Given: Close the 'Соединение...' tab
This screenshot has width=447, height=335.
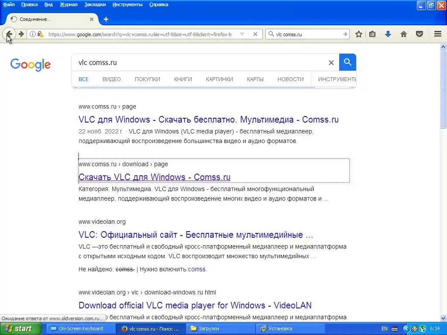Looking at the screenshot, I should point(92,19).
